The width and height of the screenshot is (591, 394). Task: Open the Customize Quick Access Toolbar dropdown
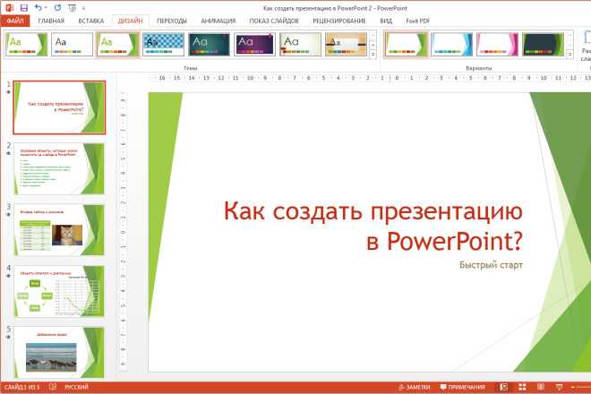click(x=83, y=8)
